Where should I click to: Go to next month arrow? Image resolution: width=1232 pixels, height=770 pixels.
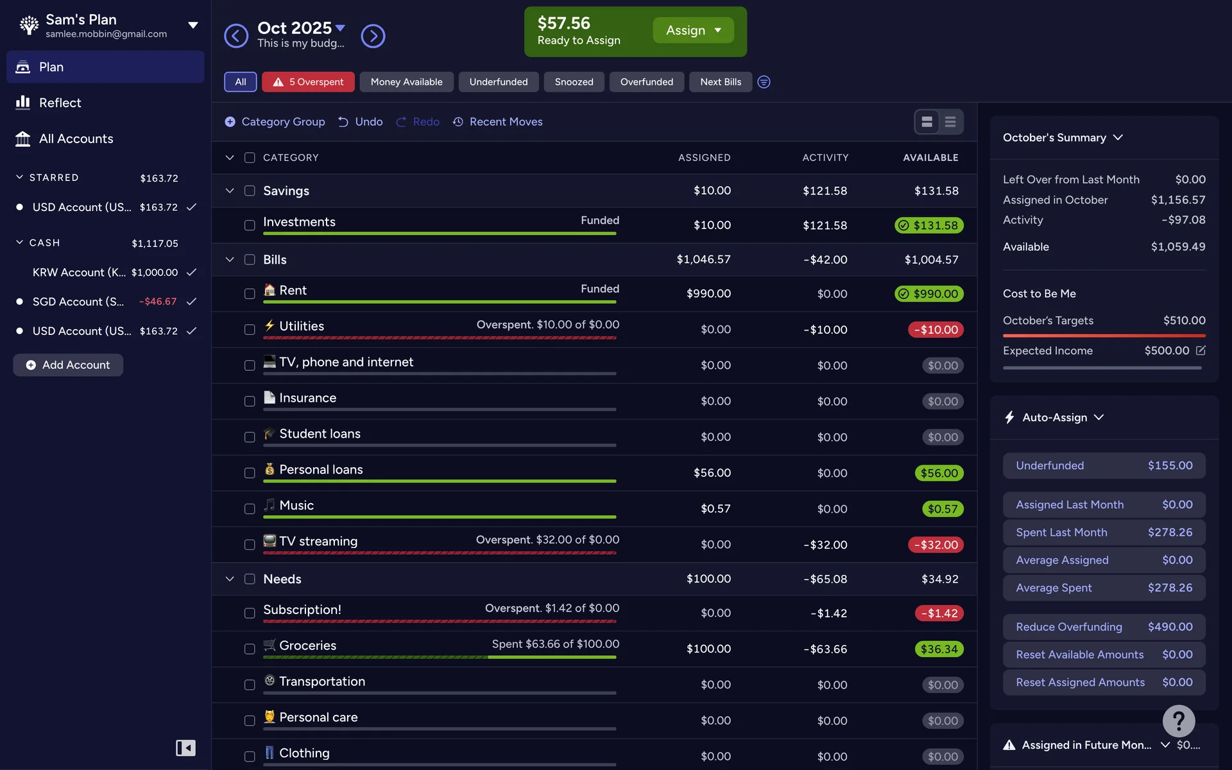tap(373, 36)
